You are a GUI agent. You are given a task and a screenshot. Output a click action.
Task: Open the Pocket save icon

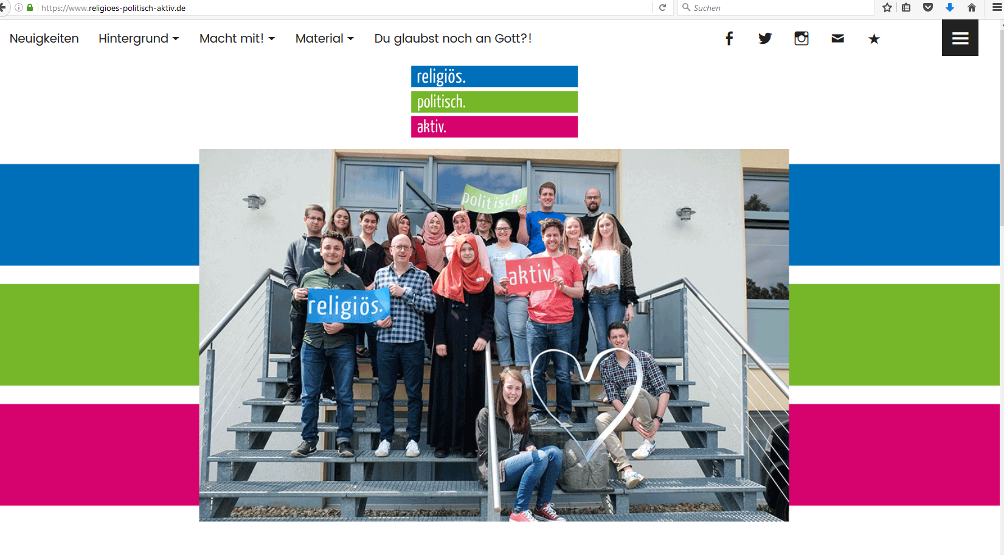click(x=928, y=7)
